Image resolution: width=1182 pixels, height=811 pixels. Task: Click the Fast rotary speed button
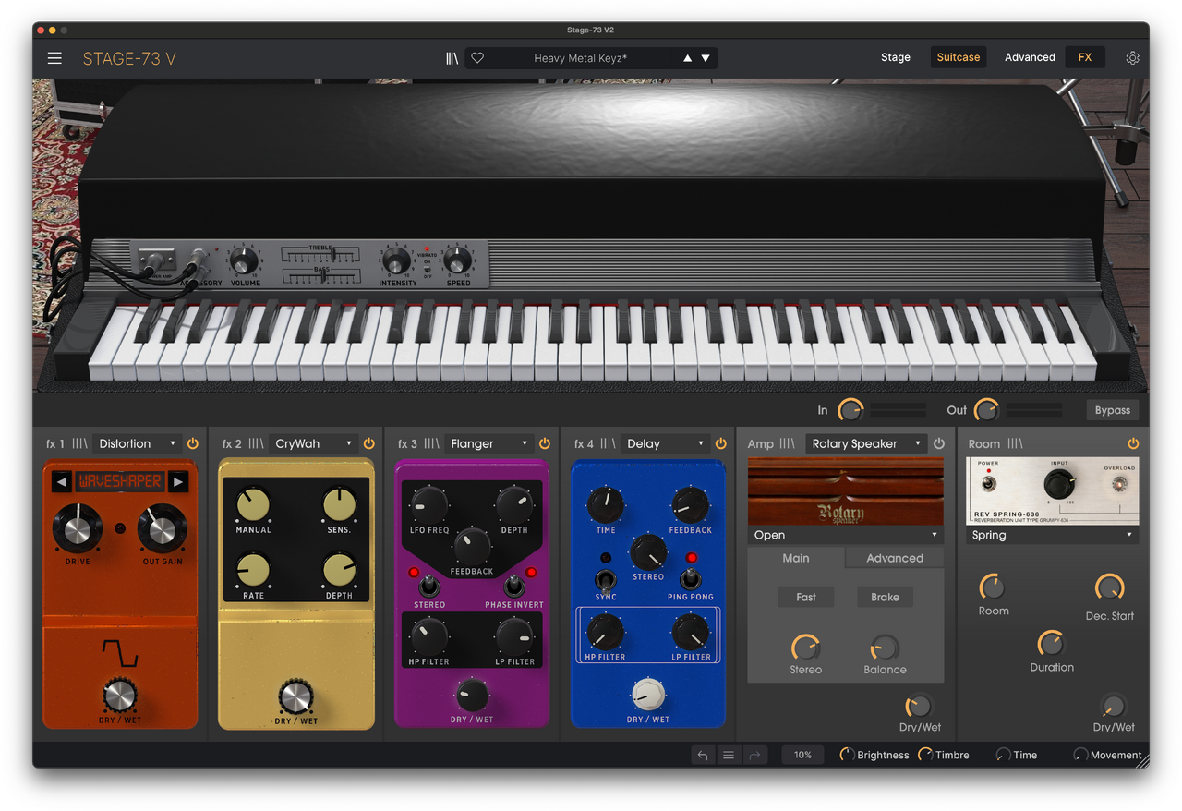click(806, 597)
